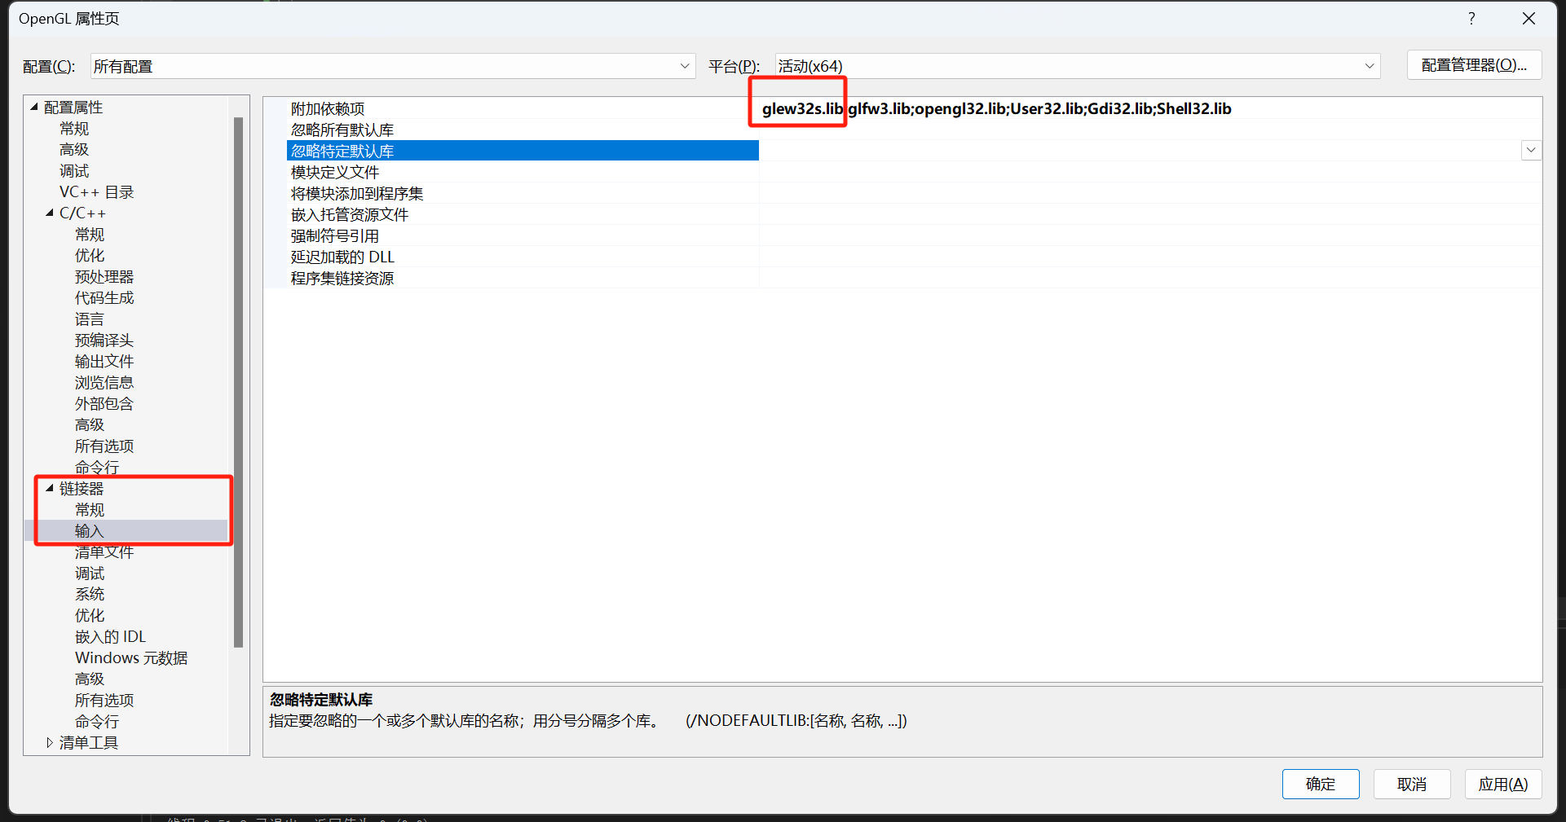Click the tree panel vertical scrollbar
Screen dimensions: 1566x822
click(238, 382)
